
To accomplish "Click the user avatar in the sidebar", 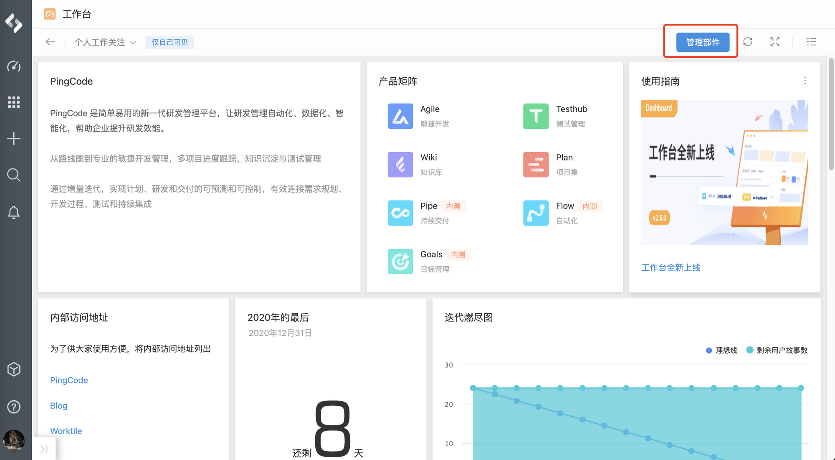I will point(14,440).
